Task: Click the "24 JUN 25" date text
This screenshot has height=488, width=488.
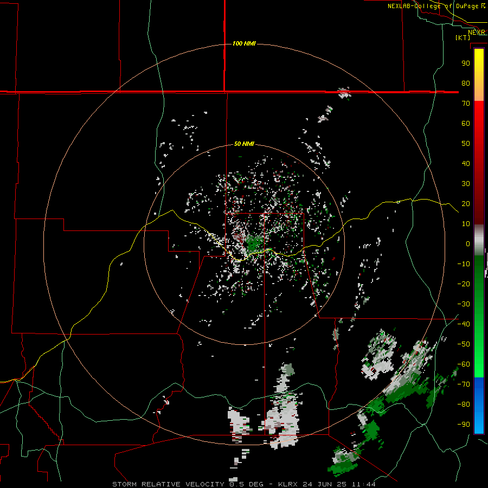Action: [x=325, y=484]
